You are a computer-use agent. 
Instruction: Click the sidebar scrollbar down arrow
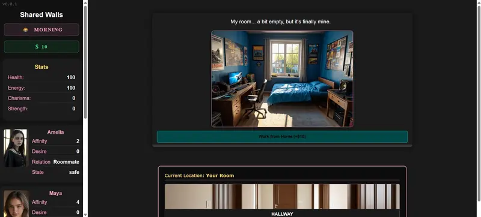85,215
